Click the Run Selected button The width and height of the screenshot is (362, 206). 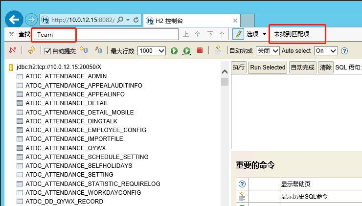[268, 68]
